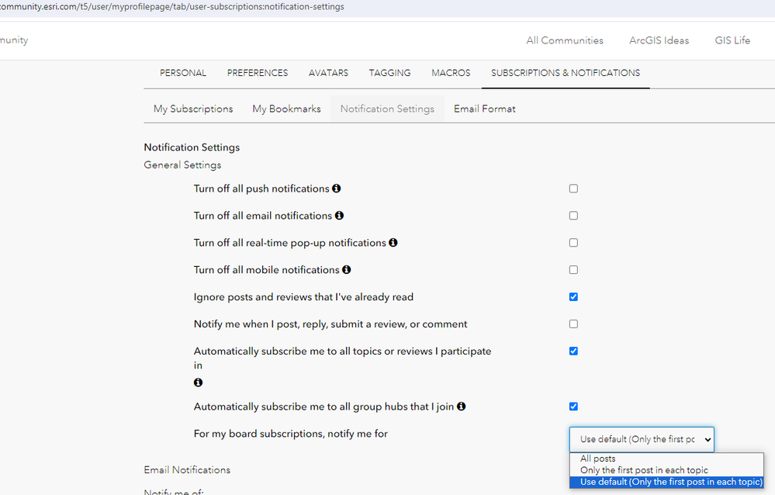Click the General Settings label
Viewport: 775px width, 495px height.
(182, 165)
